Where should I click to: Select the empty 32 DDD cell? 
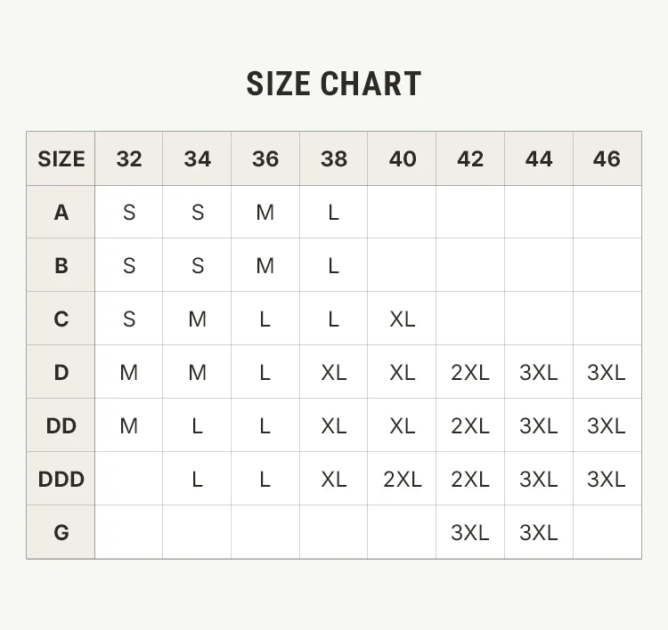click(x=128, y=479)
